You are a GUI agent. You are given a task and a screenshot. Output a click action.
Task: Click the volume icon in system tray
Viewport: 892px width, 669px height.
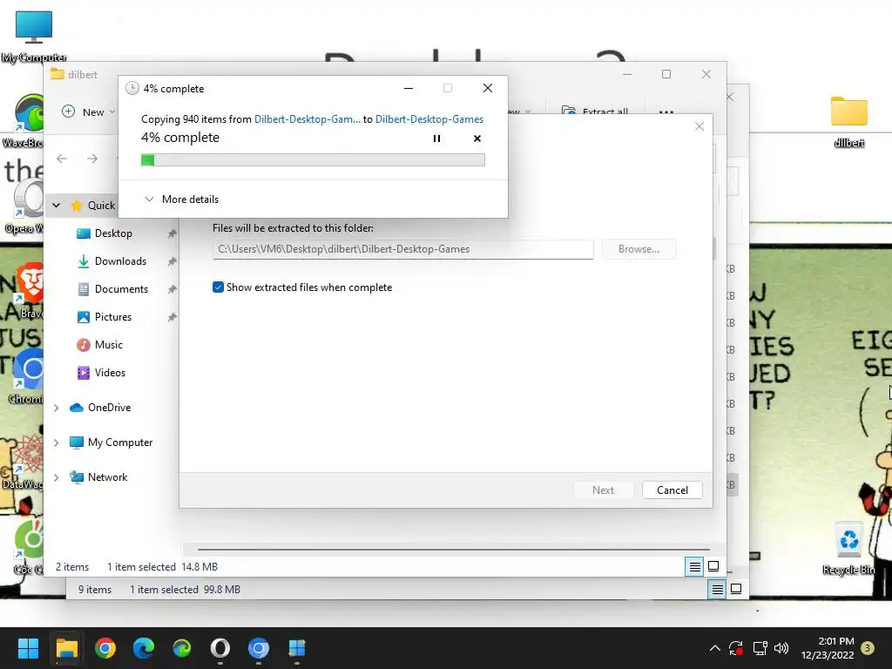[x=781, y=648]
